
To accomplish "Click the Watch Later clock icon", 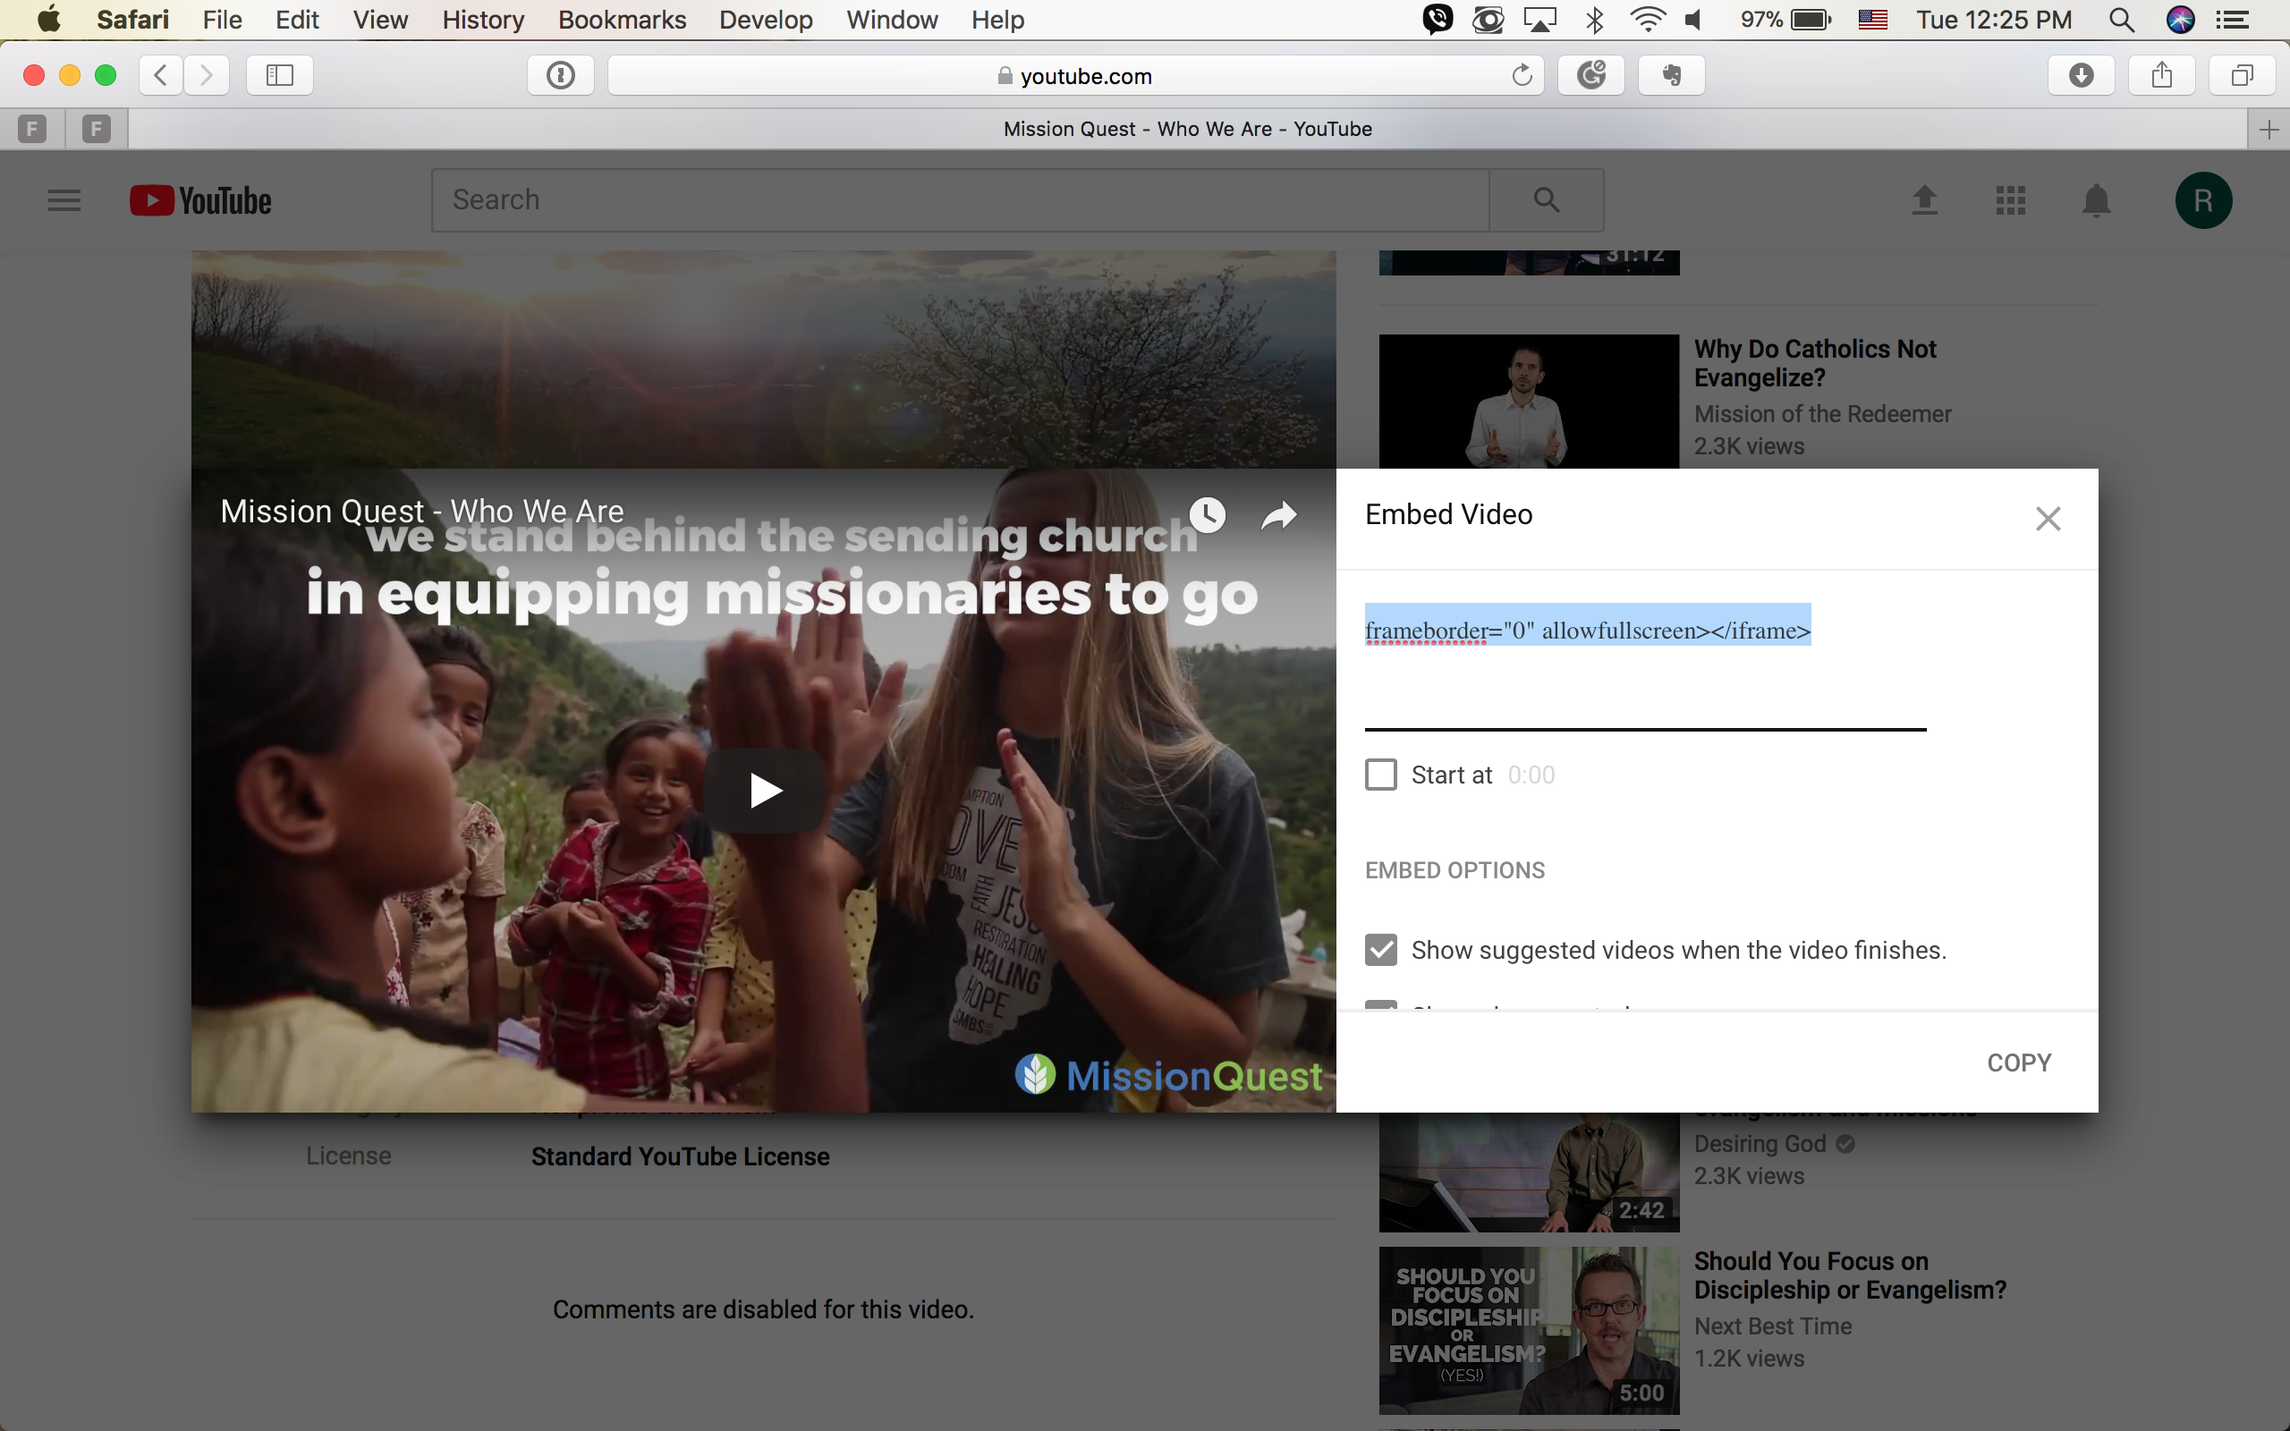I will [x=1208, y=515].
